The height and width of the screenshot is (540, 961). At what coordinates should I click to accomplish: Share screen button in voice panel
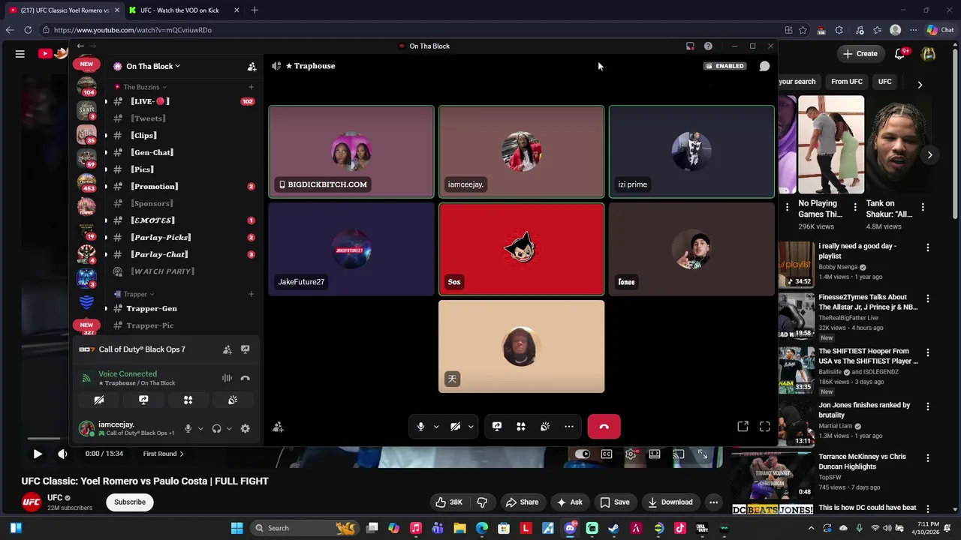143,400
